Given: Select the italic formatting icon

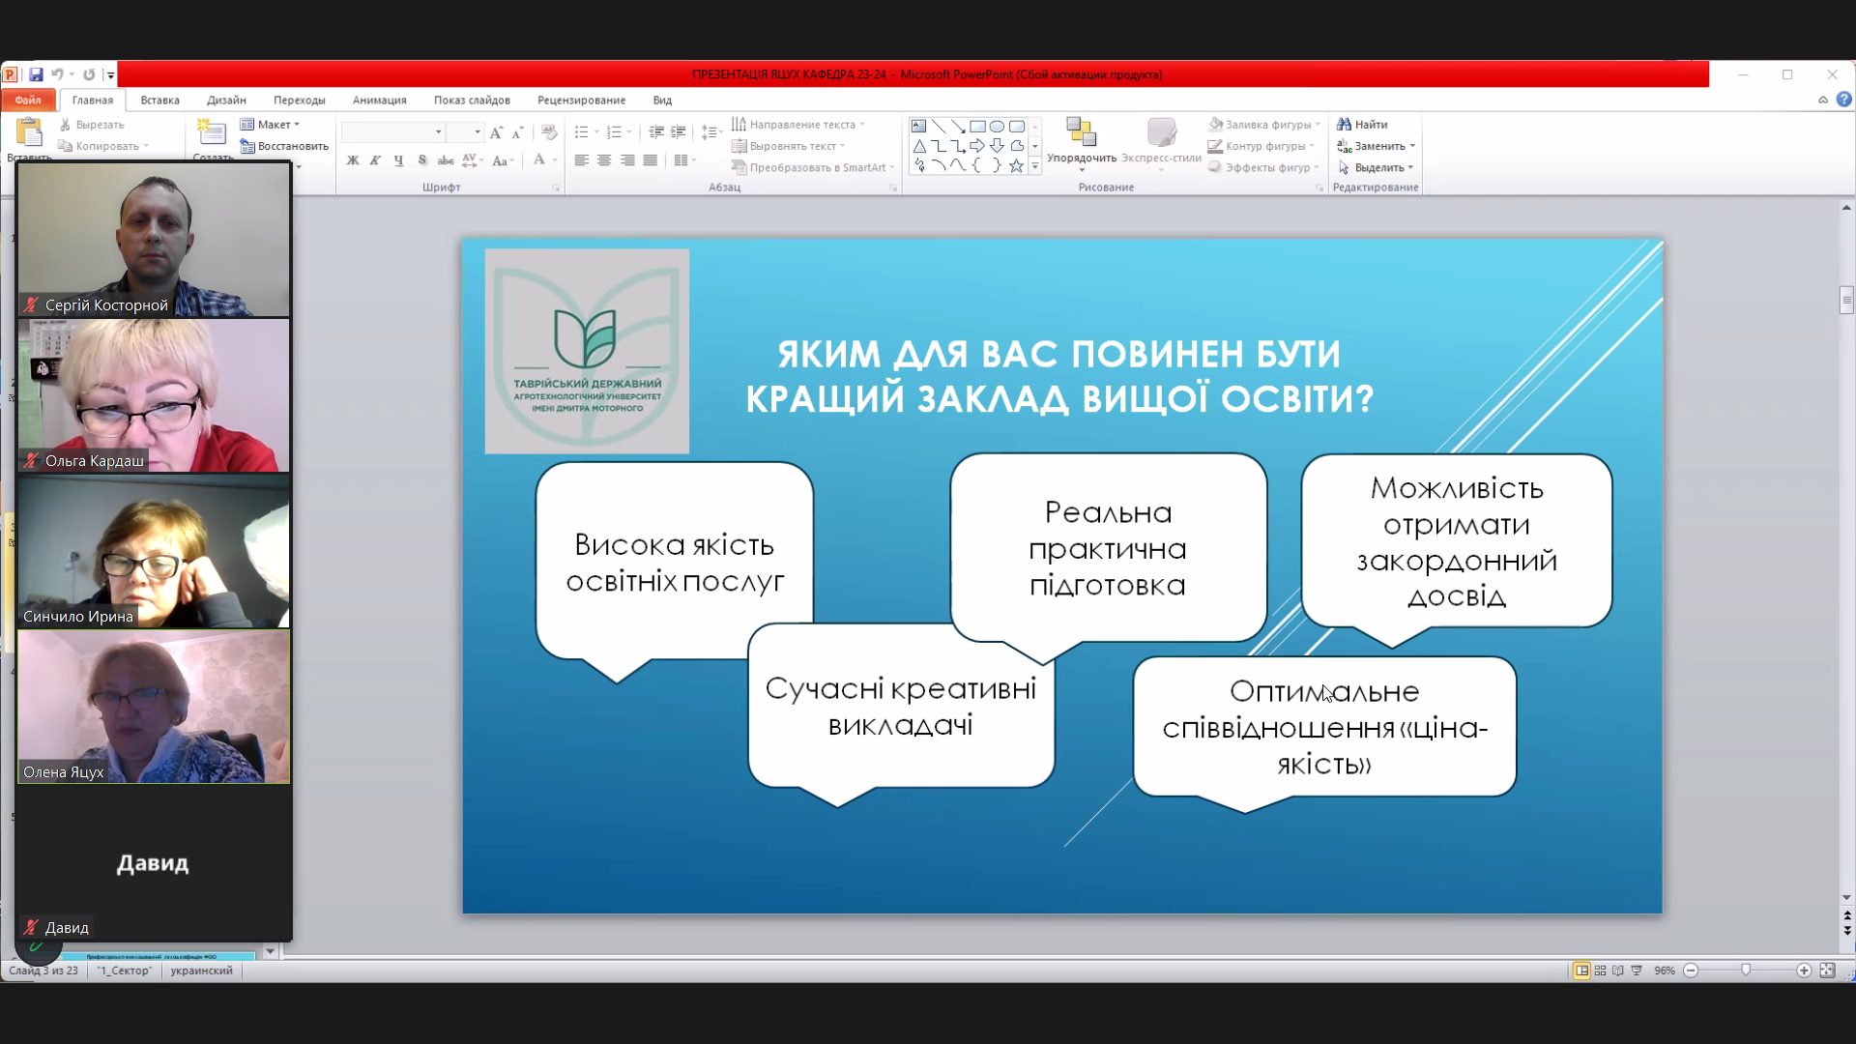Looking at the screenshot, I should (x=375, y=160).
